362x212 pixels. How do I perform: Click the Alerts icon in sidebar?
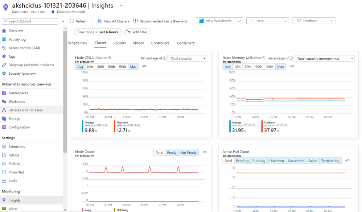(x=4, y=209)
